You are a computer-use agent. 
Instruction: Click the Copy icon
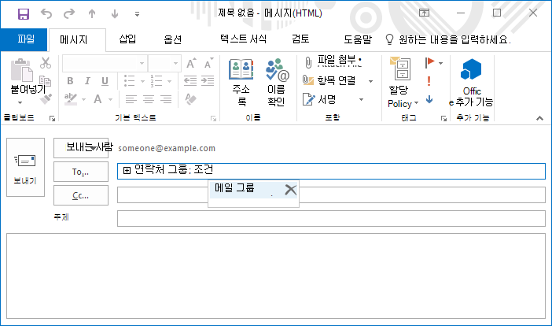click(46, 81)
